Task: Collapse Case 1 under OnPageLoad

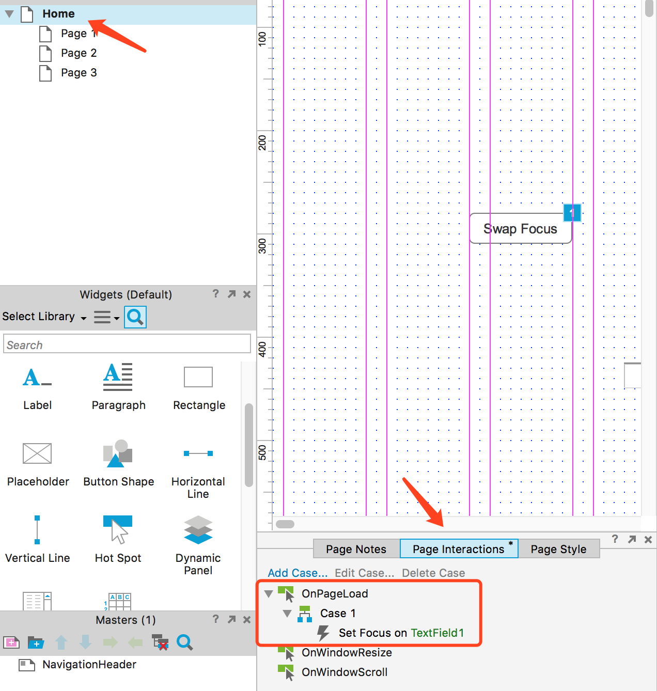Action: 287,614
